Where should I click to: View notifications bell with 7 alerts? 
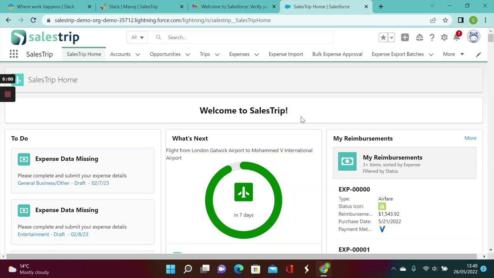(x=457, y=37)
